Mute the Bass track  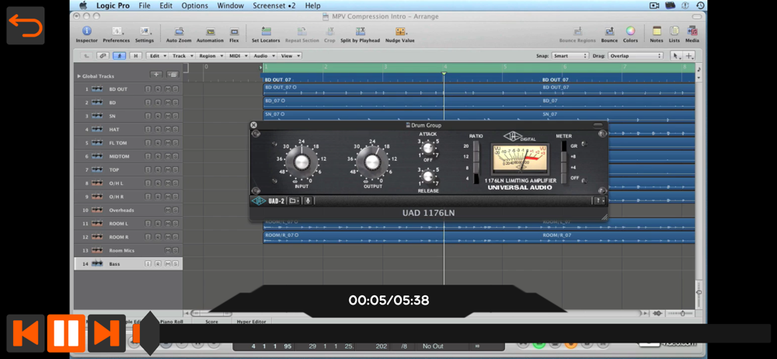[x=168, y=263]
